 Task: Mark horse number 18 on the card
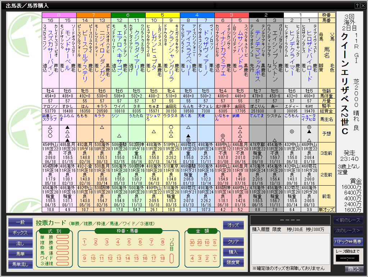162,258
